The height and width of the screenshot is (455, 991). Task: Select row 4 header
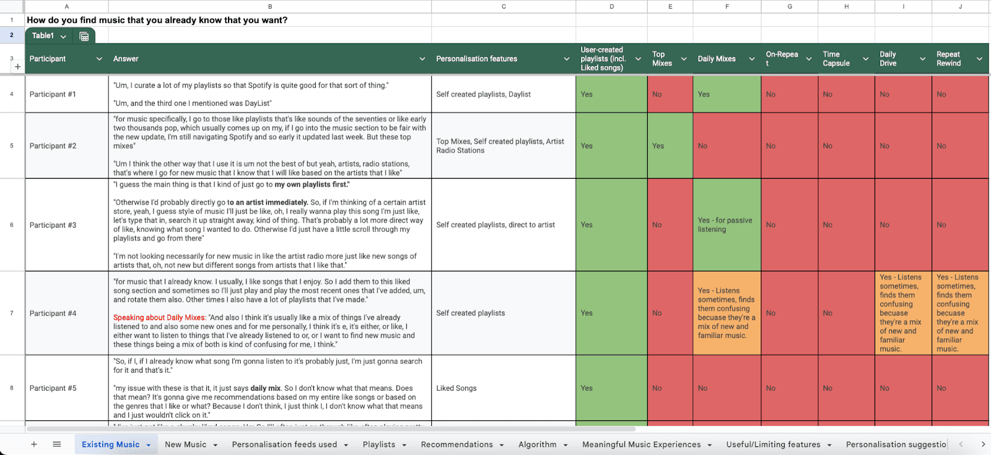click(x=12, y=94)
